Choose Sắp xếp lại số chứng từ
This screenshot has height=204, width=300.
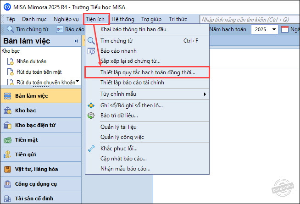coord(147,61)
